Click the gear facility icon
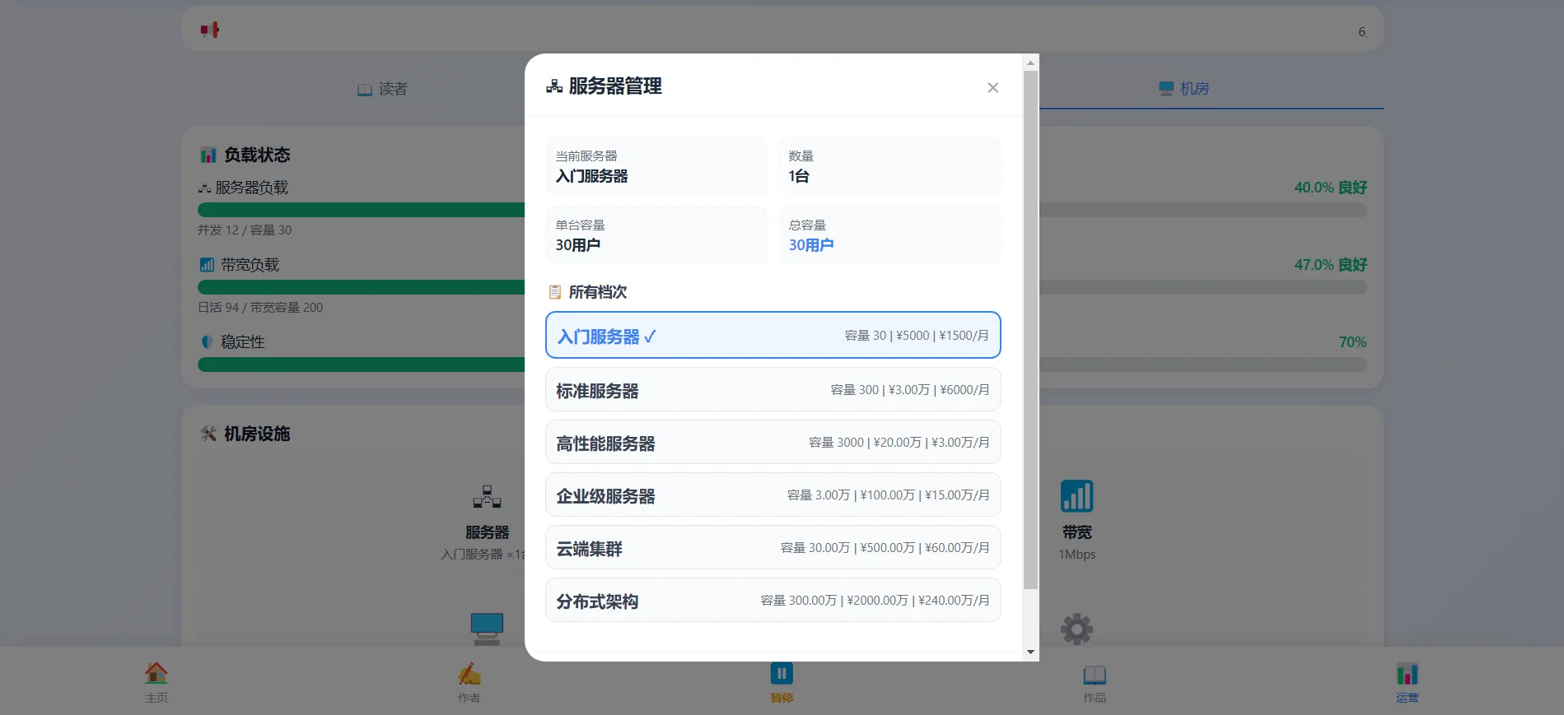This screenshot has width=1564, height=715. 1076,629
